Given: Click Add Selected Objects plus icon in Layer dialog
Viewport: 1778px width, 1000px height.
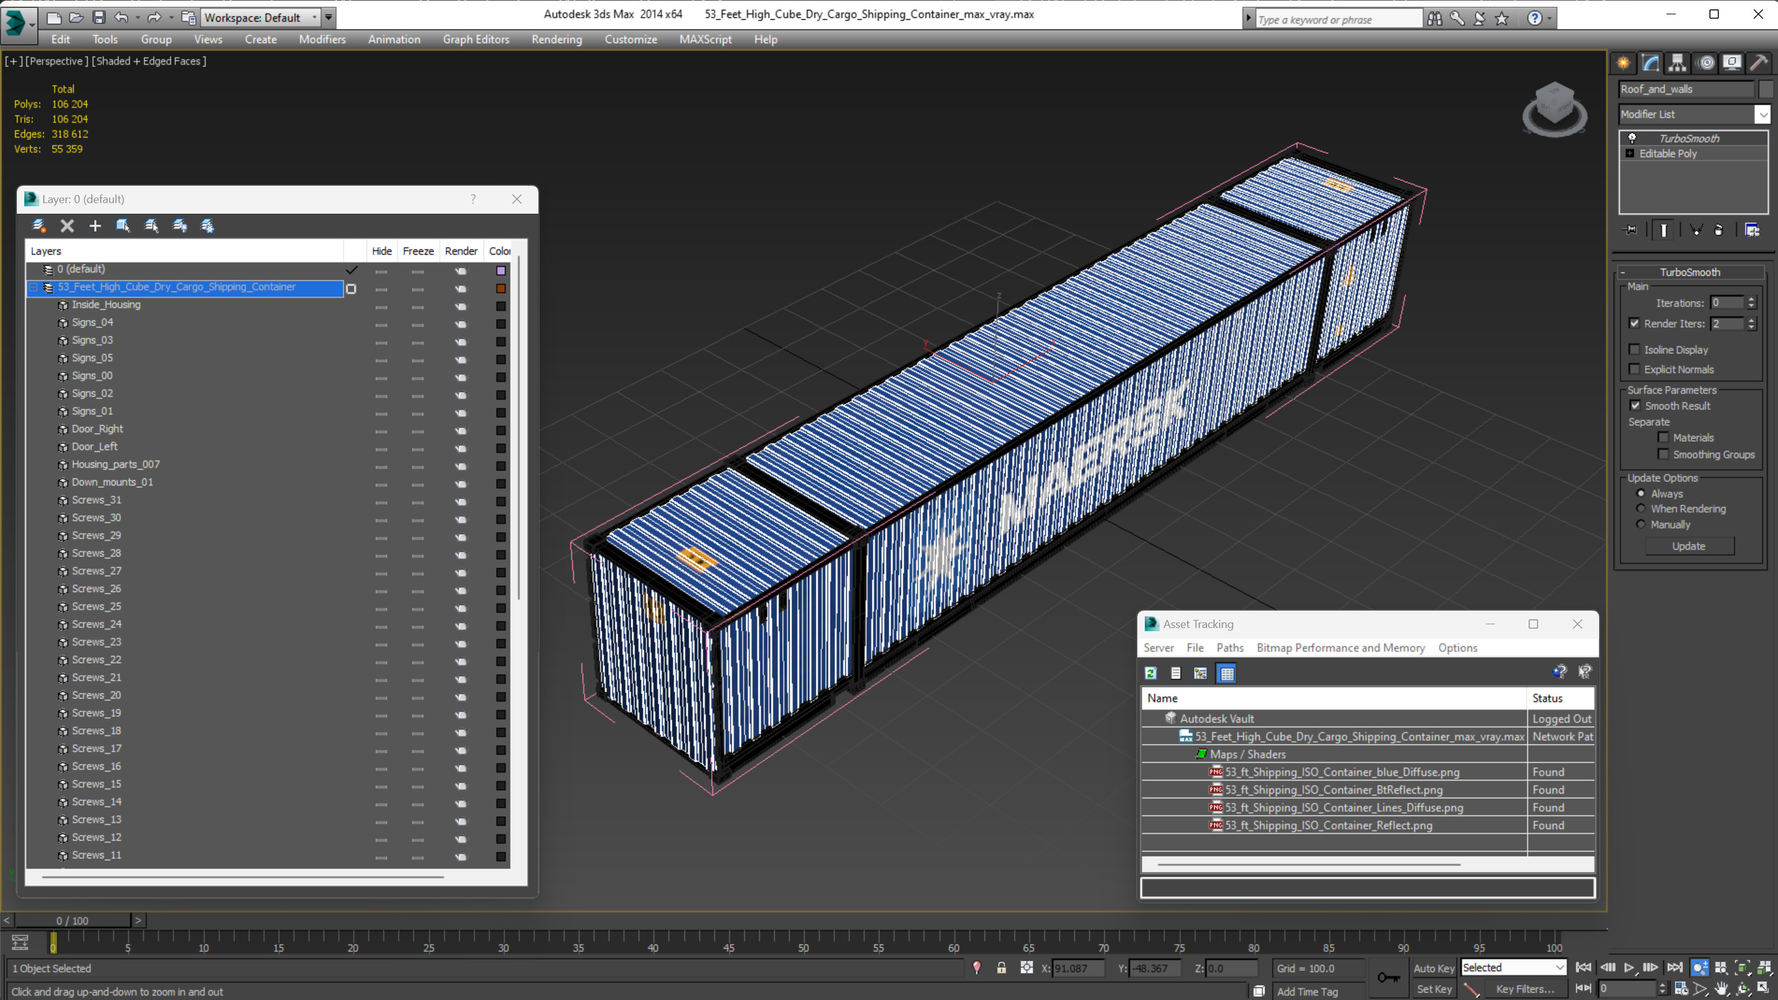Looking at the screenshot, I should (x=95, y=226).
